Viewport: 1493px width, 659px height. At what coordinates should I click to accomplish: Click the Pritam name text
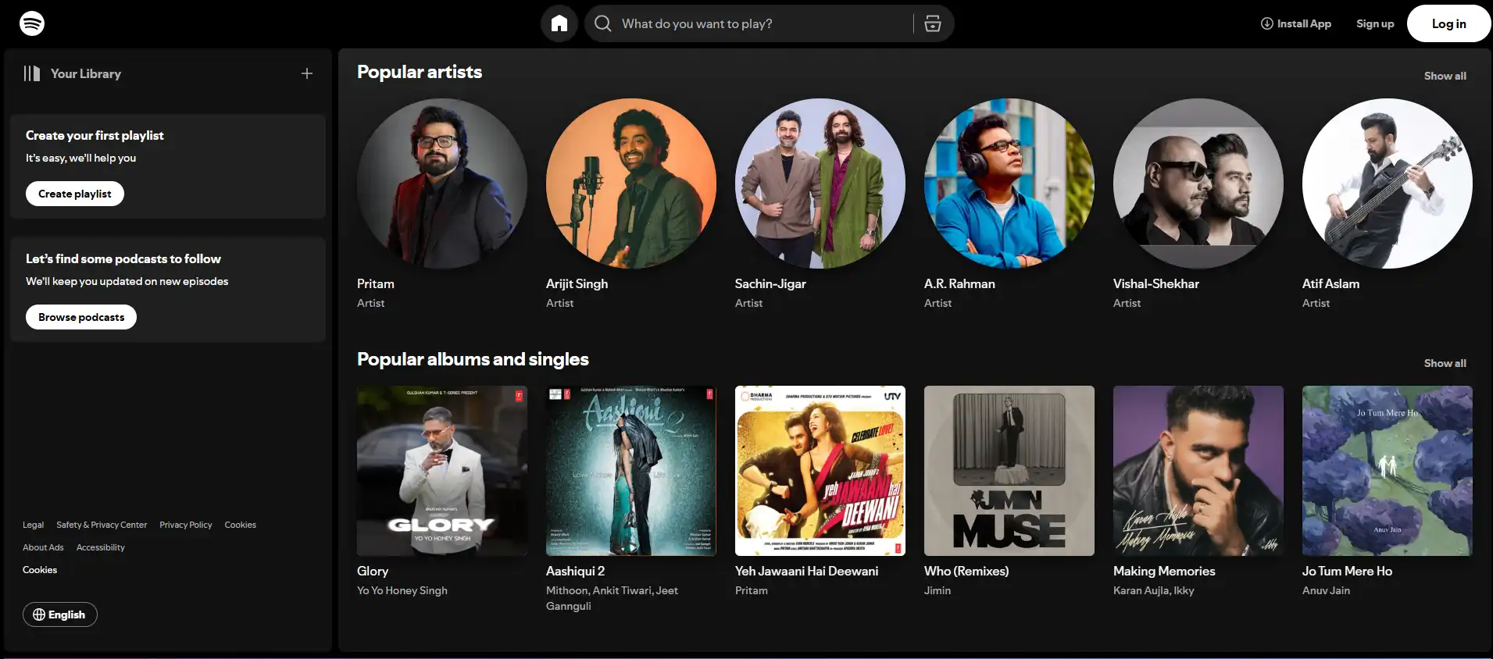coord(376,284)
